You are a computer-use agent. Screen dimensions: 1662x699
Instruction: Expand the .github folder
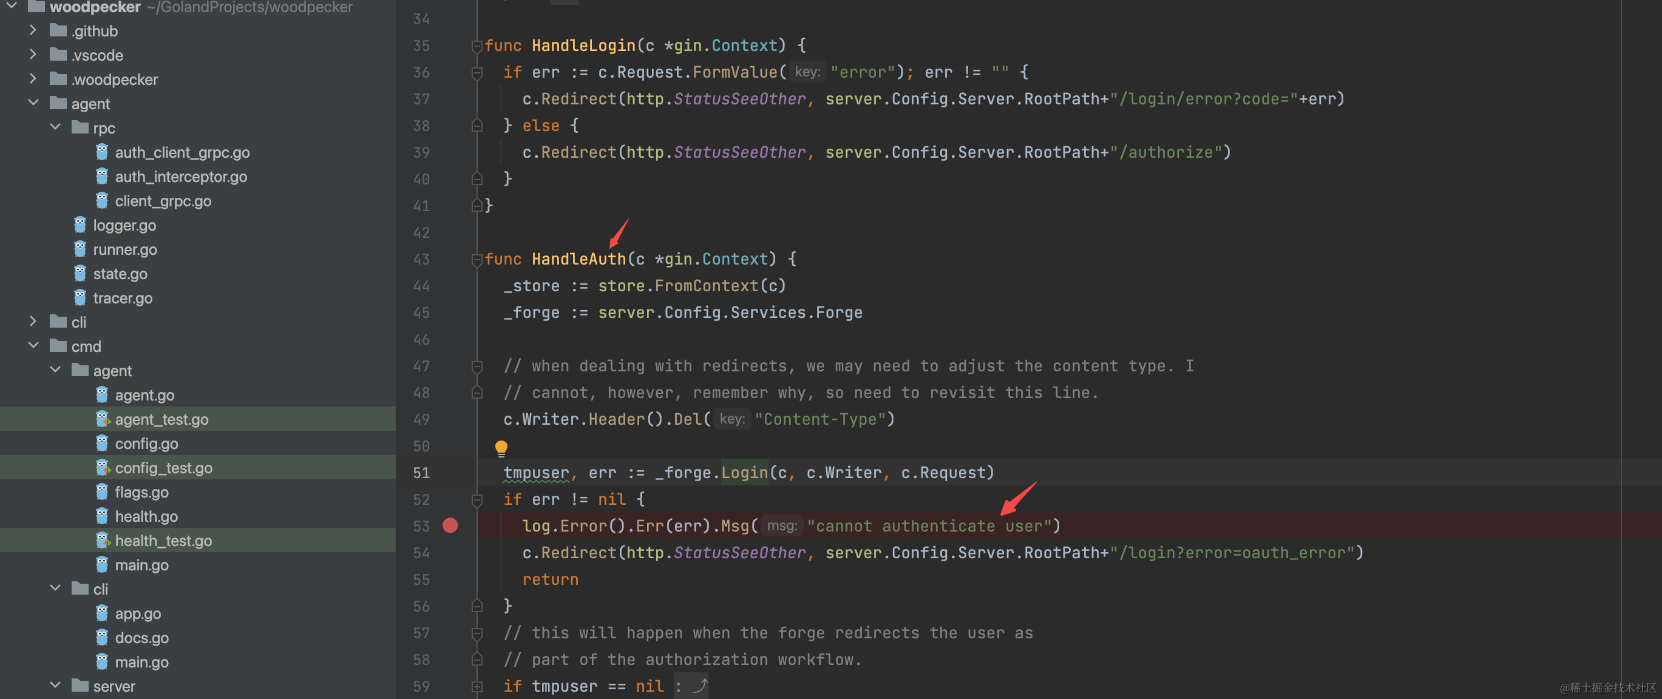click(x=33, y=30)
